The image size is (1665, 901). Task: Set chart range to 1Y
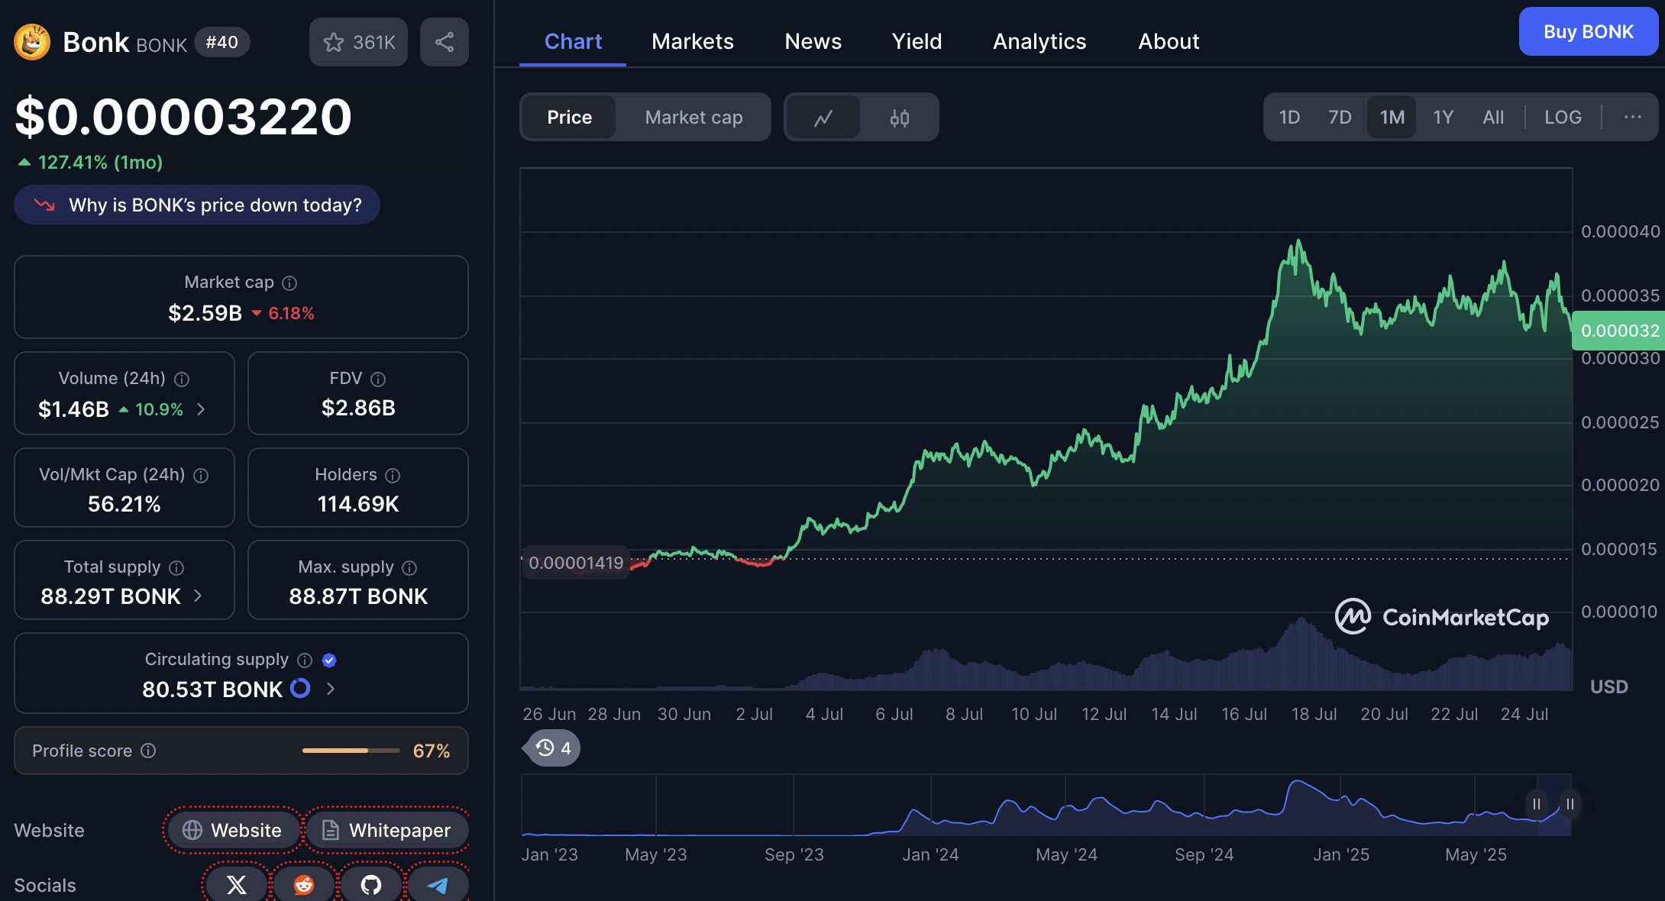coord(1443,118)
